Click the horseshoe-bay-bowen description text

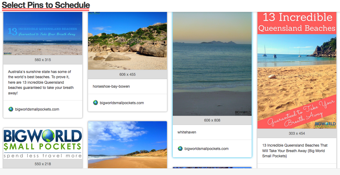pos(111,86)
